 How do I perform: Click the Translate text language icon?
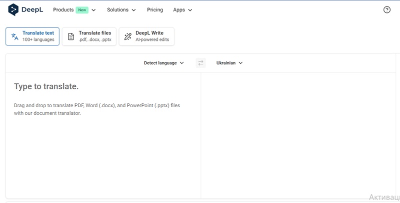click(x=15, y=36)
